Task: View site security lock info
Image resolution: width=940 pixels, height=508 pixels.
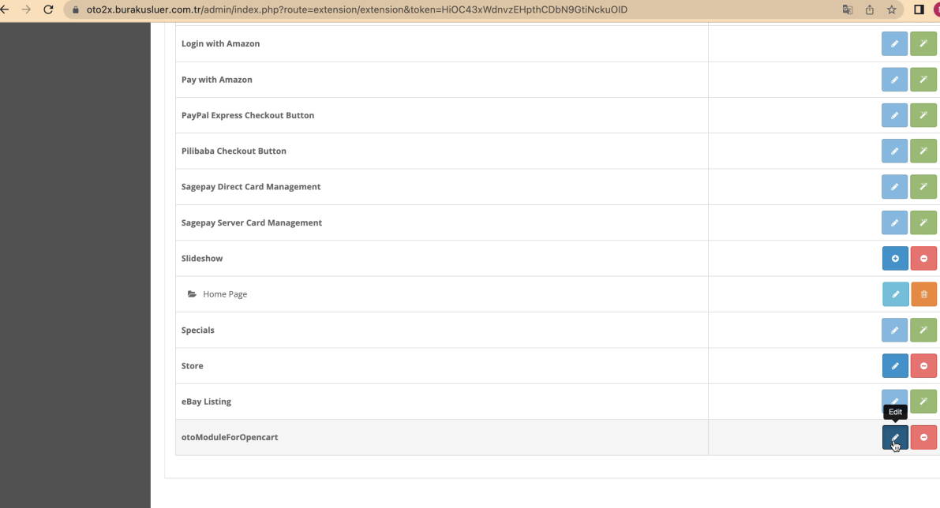Action: tap(76, 9)
